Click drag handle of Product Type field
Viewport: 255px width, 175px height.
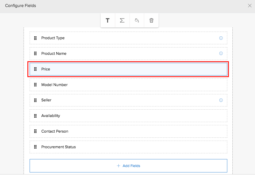click(x=35, y=38)
